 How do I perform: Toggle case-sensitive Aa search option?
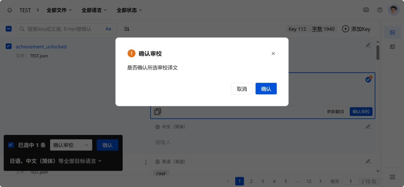(x=108, y=29)
